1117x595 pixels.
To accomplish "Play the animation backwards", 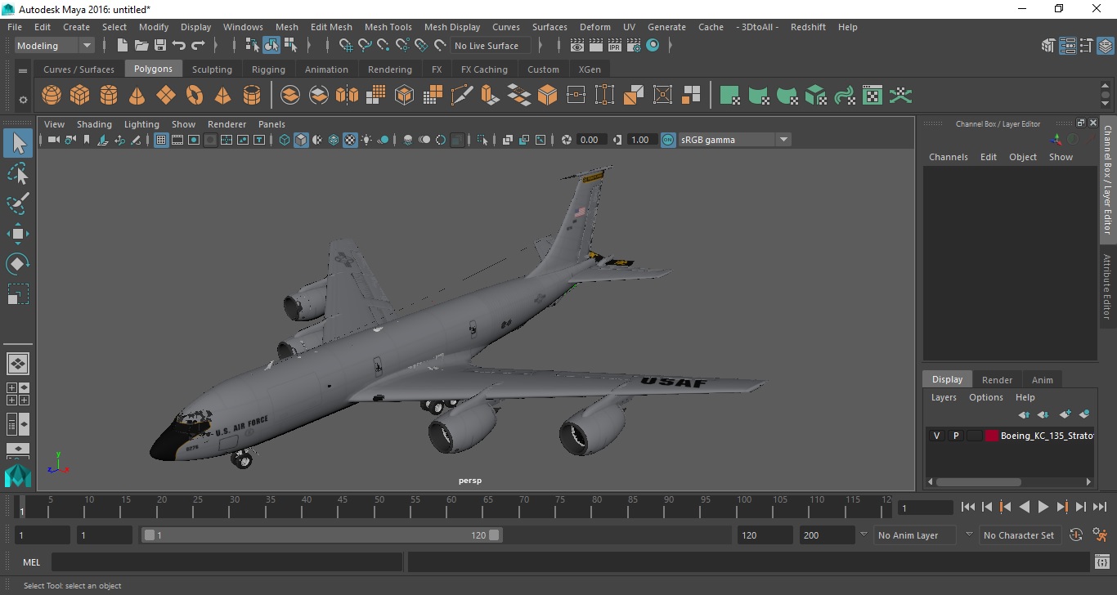I will point(1024,507).
